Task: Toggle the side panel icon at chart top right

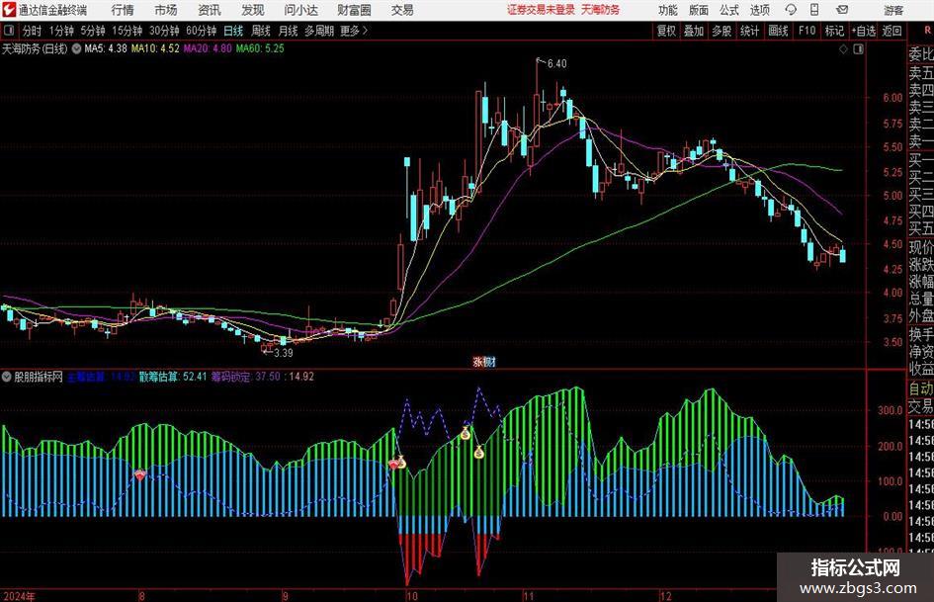Action: pos(858,49)
